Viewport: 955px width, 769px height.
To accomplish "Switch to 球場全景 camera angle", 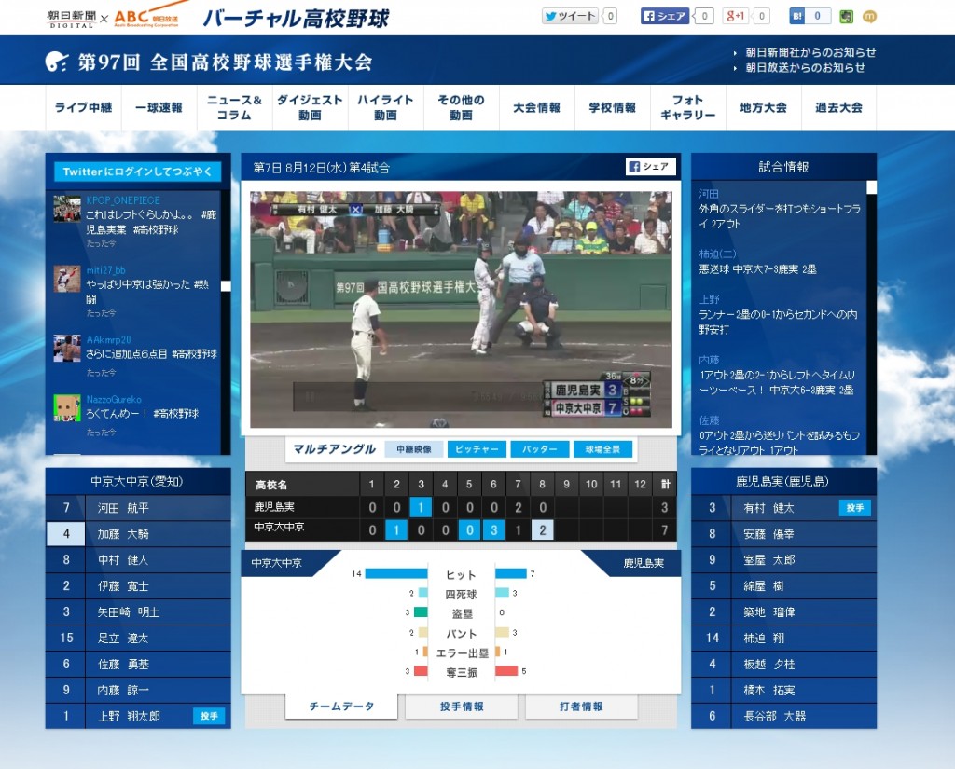I will [602, 449].
